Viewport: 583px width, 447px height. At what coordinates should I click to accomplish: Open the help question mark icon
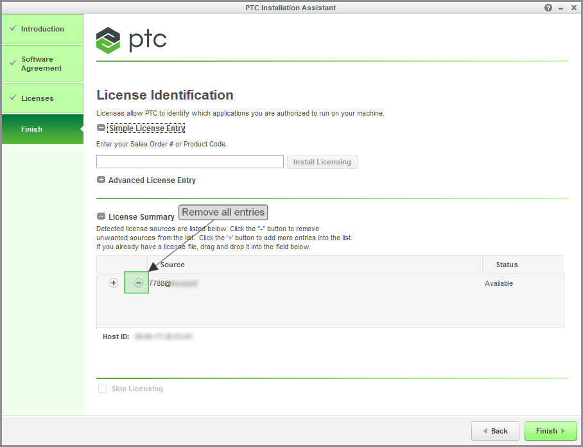click(x=548, y=8)
